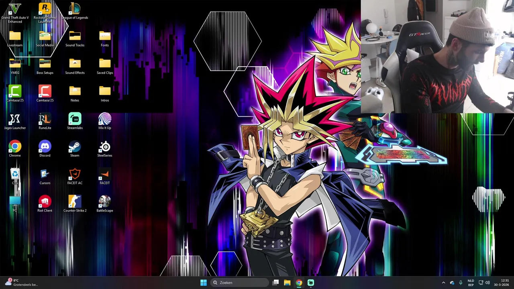The width and height of the screenshot is (514, 289).
Task: Open the Intros folder
Action: pyautogui.click(x=105, y=94)
